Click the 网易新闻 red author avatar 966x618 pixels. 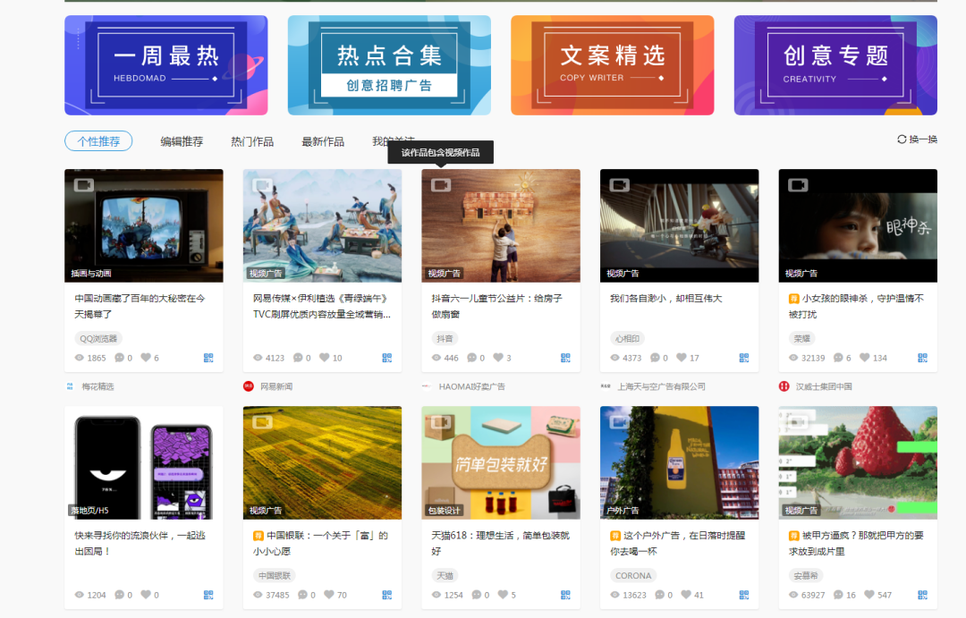(x=249, y=386)
